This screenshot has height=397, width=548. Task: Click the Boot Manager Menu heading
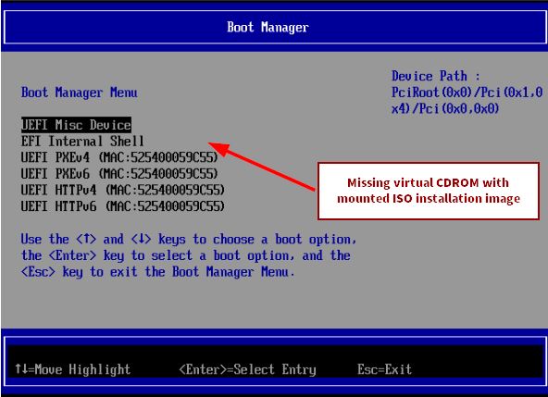click(80, 93)
